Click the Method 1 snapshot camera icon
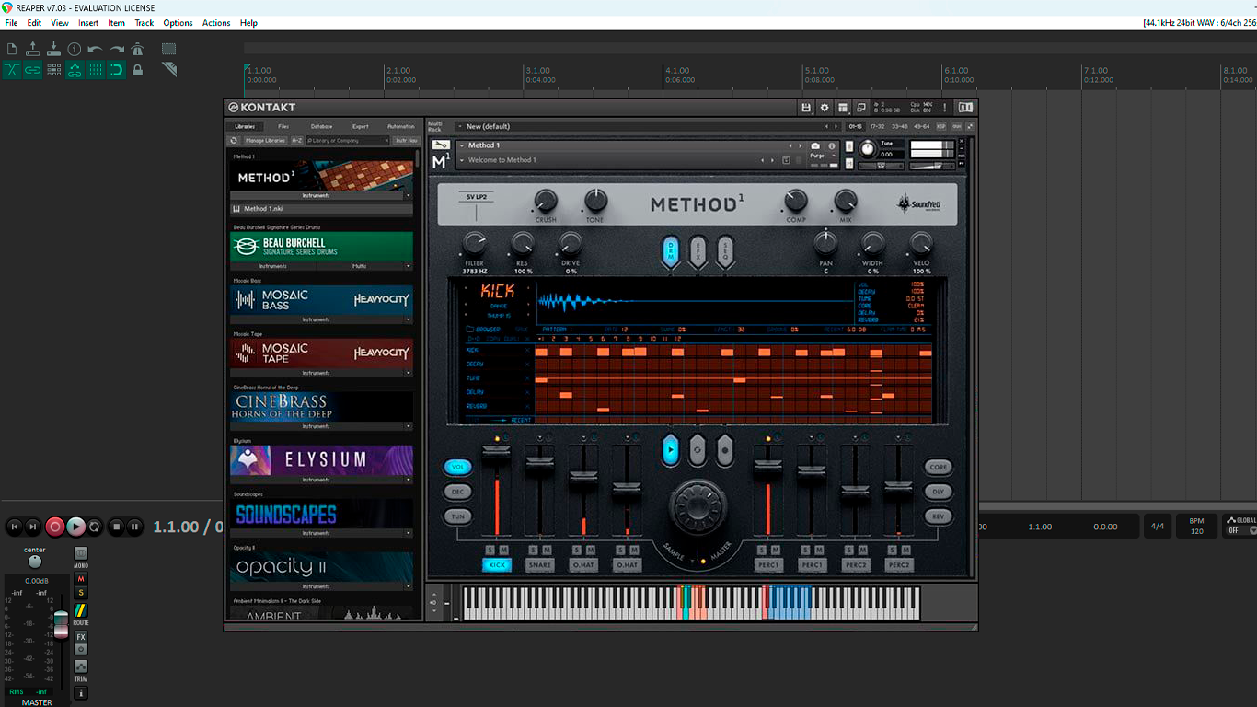 point(815,145)
